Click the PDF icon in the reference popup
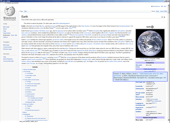The height and width of the screenshot is (123, 170). tap(123, 76)
